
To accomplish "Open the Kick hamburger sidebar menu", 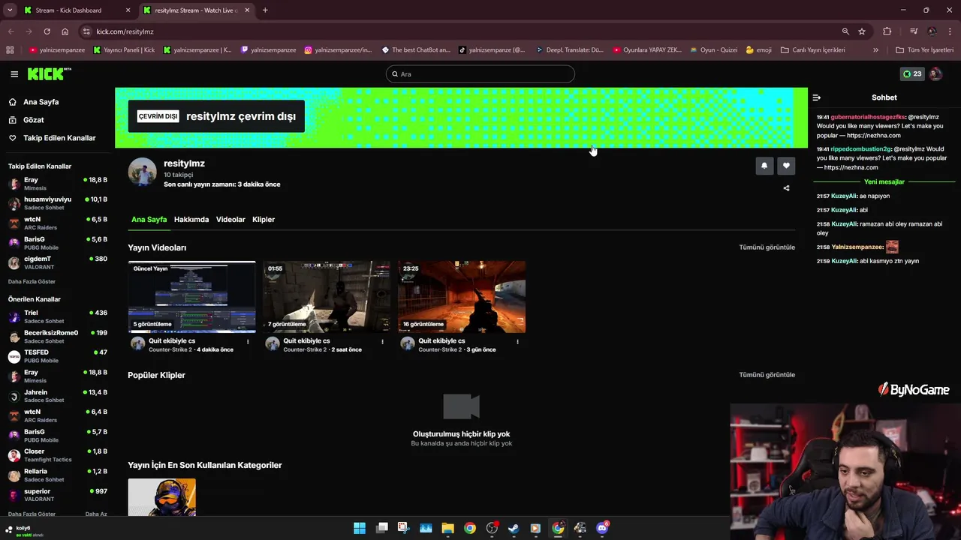I will tap(14, 74).
